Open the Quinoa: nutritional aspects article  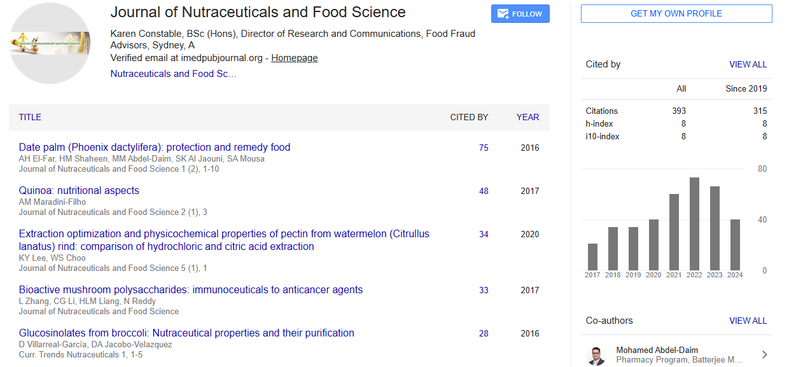(79, 190)
